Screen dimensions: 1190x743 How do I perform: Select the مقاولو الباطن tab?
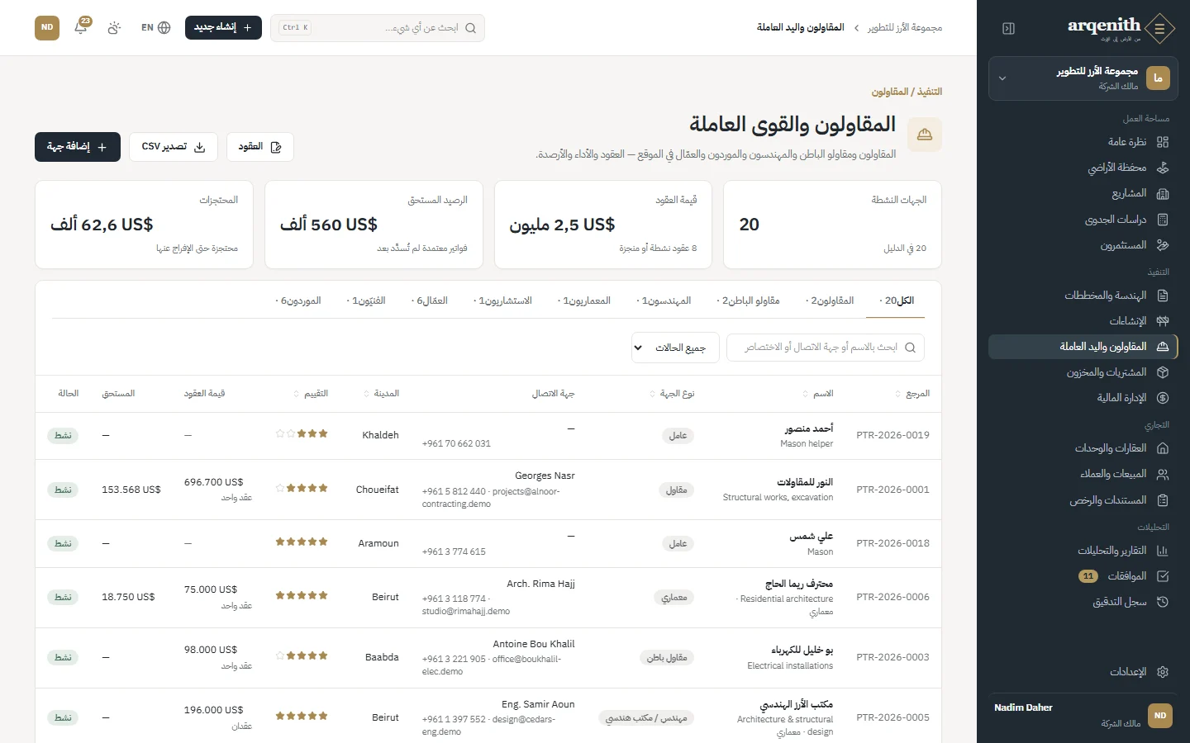748,301
